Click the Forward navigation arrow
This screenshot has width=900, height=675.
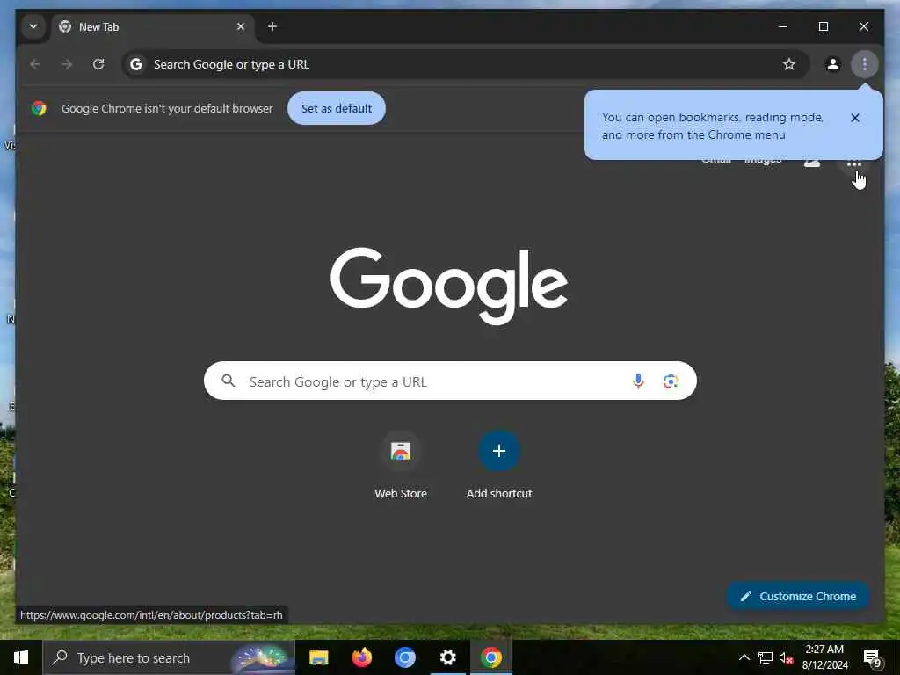pyautogui.click(x=67, y=64)
